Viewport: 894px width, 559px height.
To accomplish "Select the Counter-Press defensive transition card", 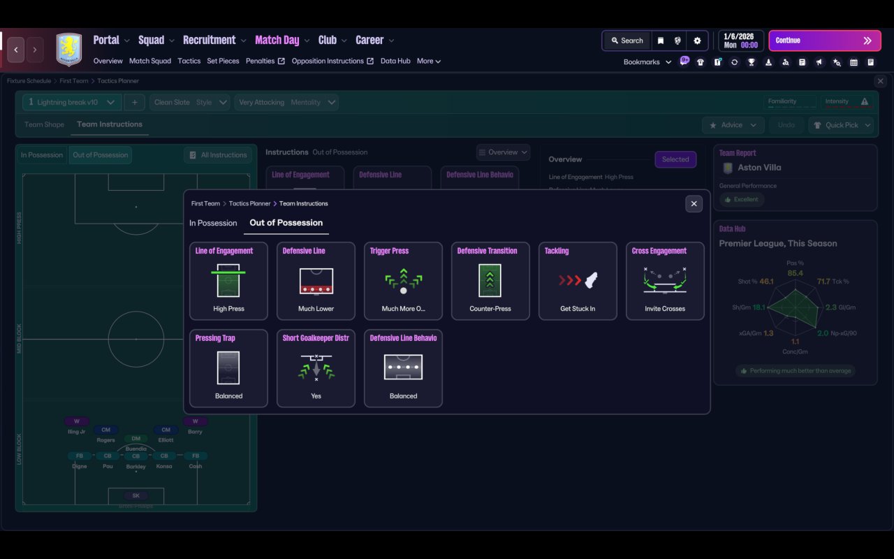I will pyautogui.click(x=490, y=281).
